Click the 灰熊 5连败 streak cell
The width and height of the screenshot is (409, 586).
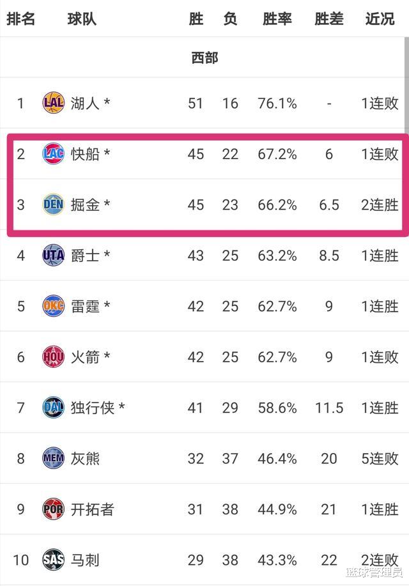(380, 459)
